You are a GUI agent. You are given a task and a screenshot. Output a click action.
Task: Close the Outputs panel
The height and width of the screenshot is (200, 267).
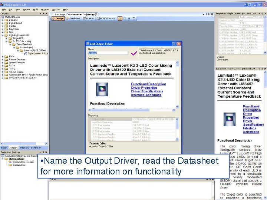pos(46,14)
